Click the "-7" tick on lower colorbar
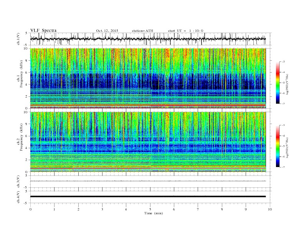304x235 pixels. pyautogui.click(x=283, y=167)
